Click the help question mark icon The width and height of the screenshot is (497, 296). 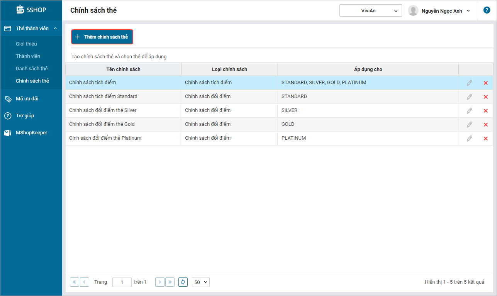[x=487, y=10]
